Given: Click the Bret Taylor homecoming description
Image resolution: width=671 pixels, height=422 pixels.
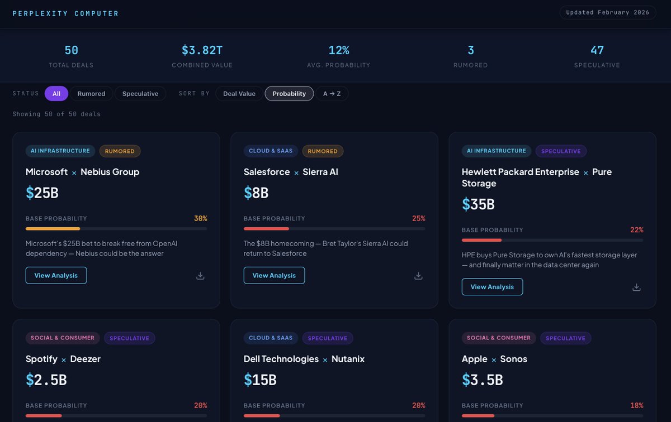Looking at the screenshot, I should [x=326, y=248].
